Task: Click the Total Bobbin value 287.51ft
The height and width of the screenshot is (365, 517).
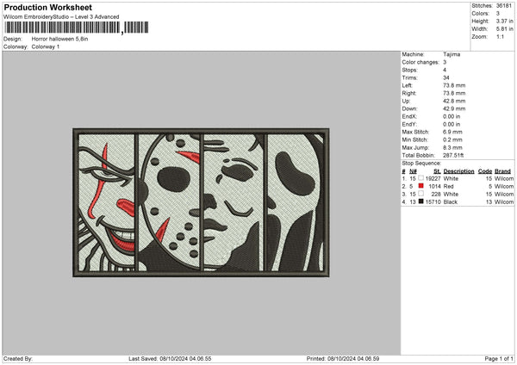Action: [x=455, y=156]
